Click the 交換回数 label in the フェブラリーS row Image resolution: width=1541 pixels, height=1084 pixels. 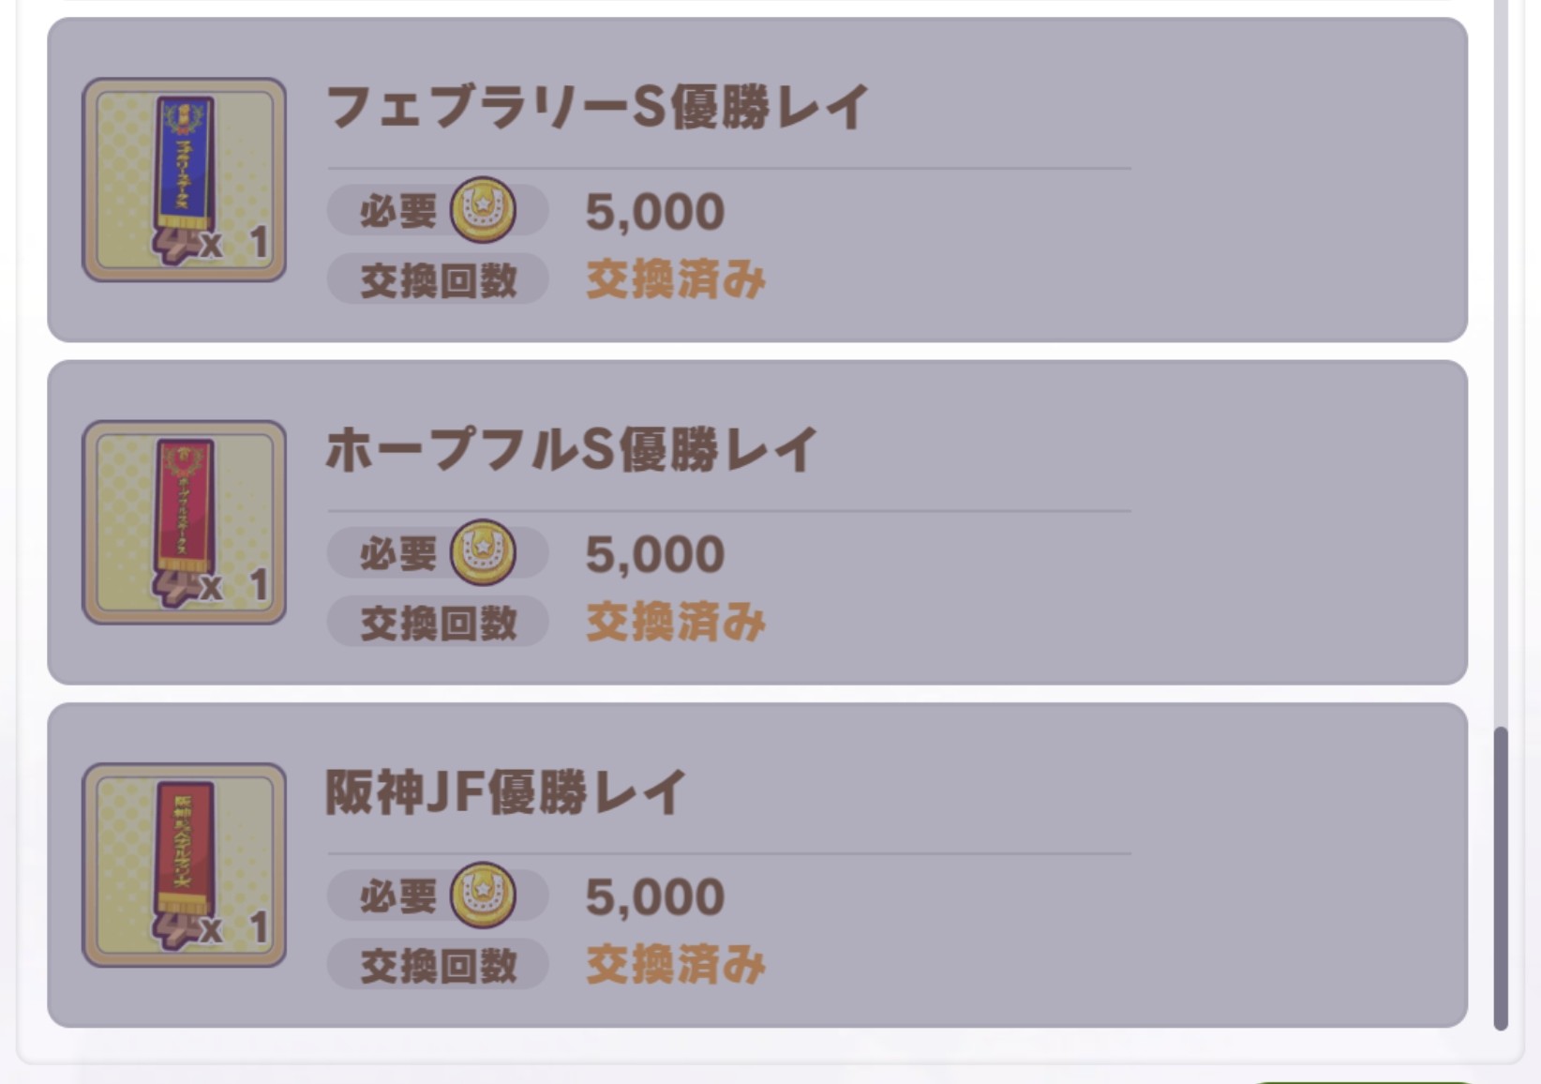(439, 279)
